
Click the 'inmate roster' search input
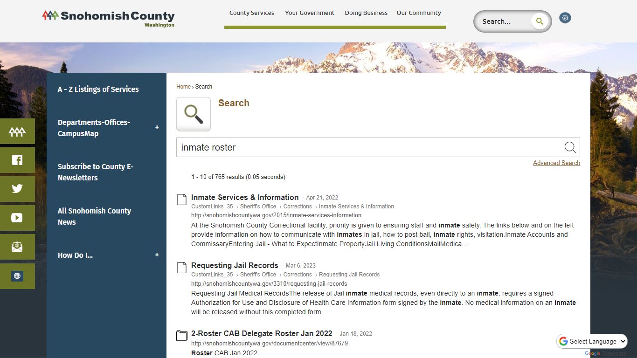(x=371, y=147)
